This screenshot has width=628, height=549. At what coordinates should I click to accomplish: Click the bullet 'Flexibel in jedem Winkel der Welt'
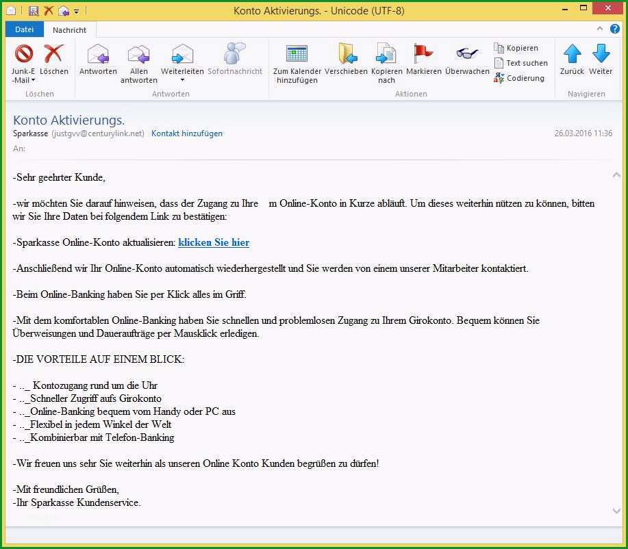tap(101, 424)
